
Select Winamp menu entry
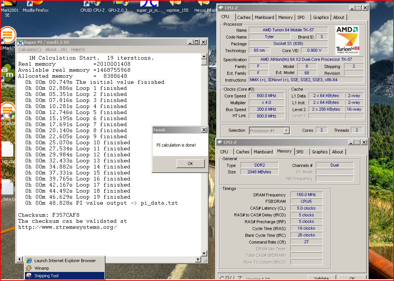pos(65,268)
